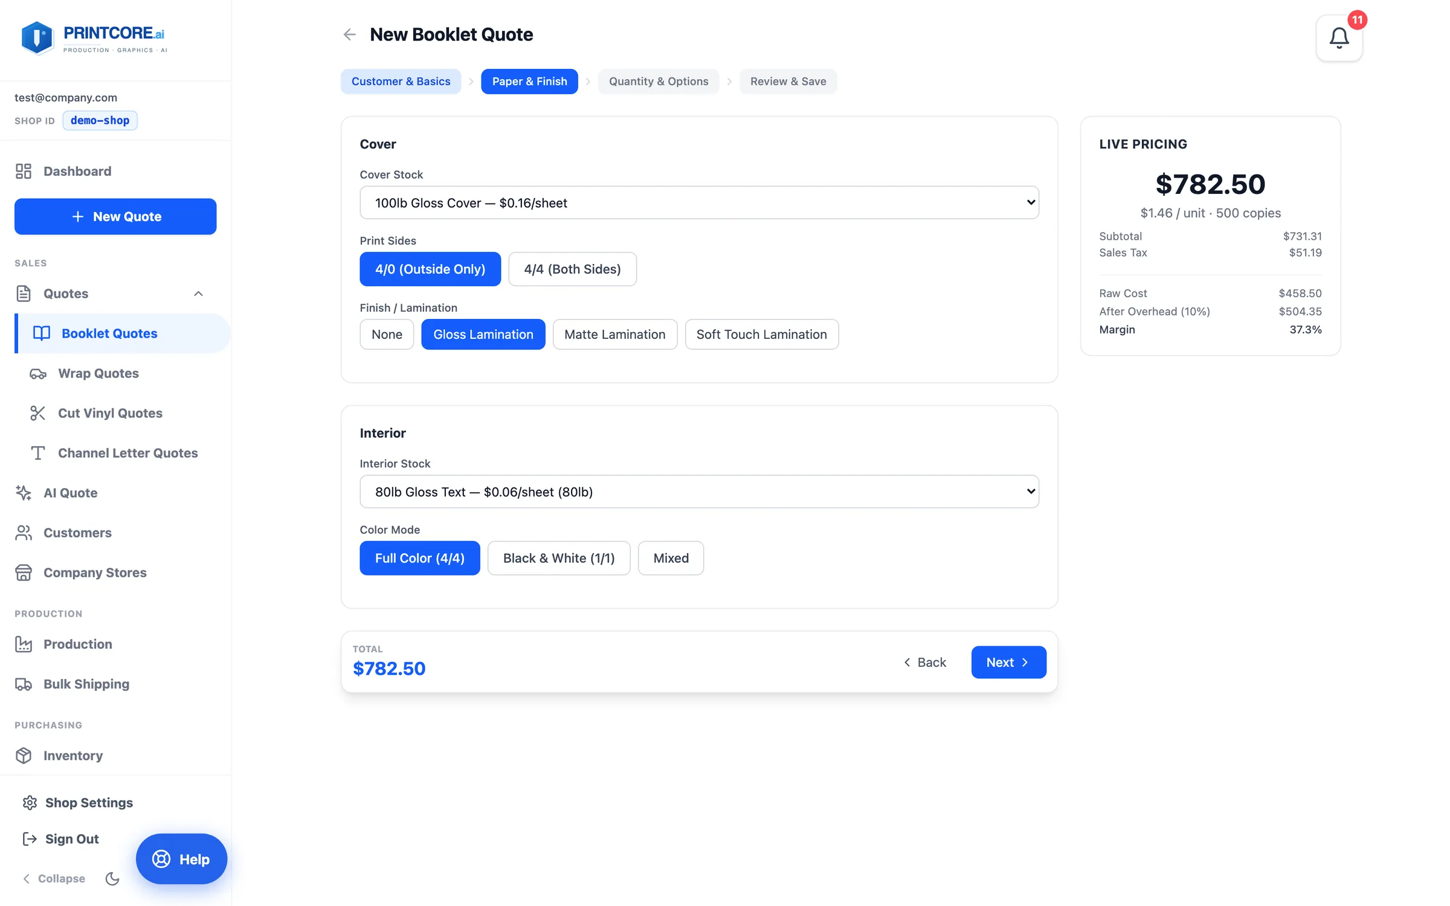Set interior color mode to Mixed

click(671, 558)
